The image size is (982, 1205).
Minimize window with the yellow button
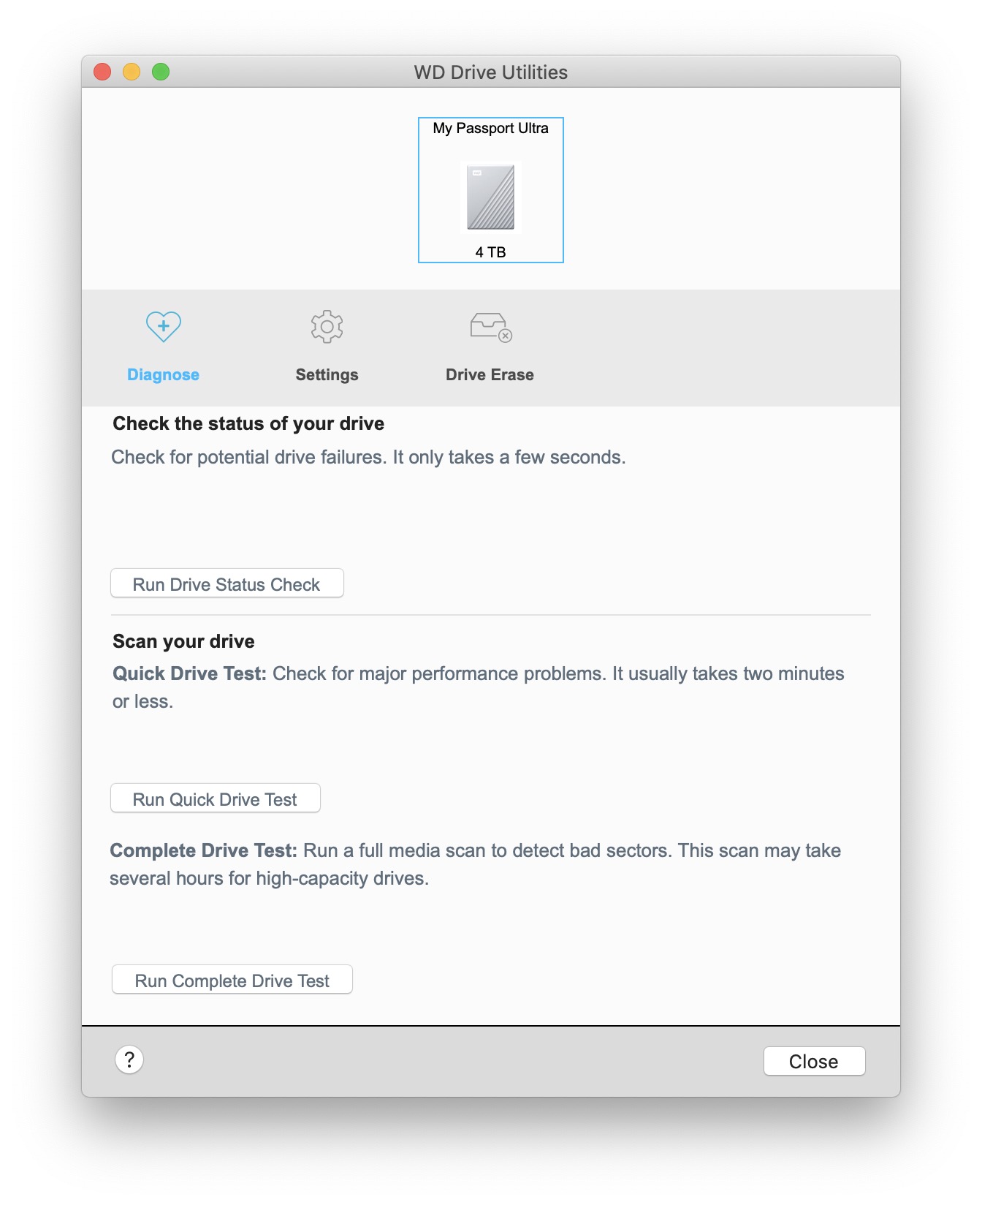132,72
